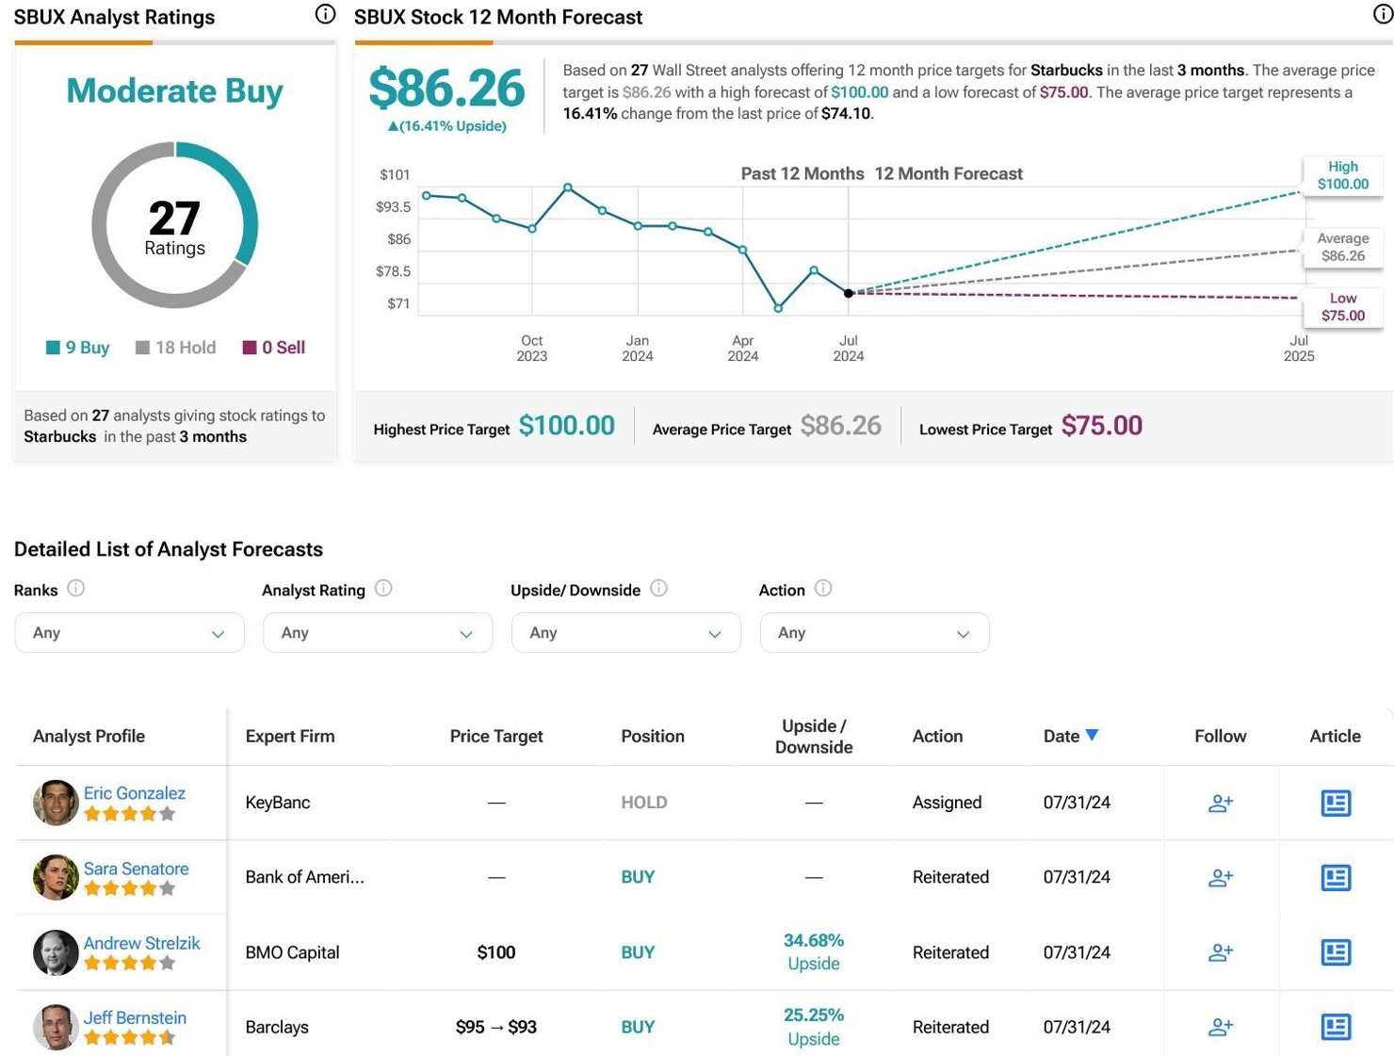Open the BMO Capital article icon
Screen dimensions: 1394x1056
(x=1336, y=952)
